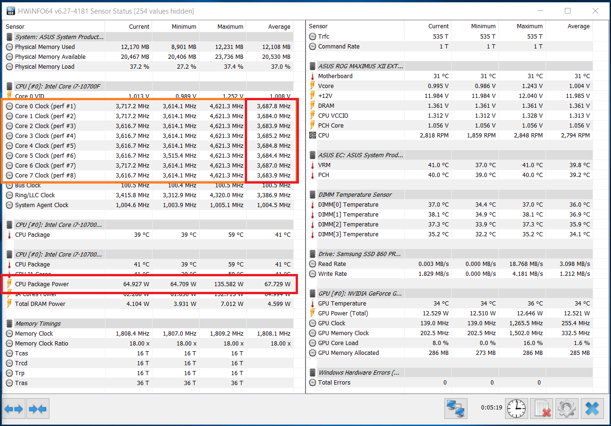Select the Write Rate row
This screenshot has width=611, height=426.
pos(450,273)
